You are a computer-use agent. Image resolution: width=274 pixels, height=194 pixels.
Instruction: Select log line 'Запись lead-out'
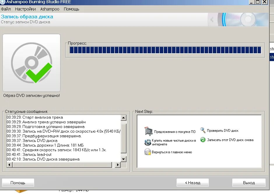29,154
